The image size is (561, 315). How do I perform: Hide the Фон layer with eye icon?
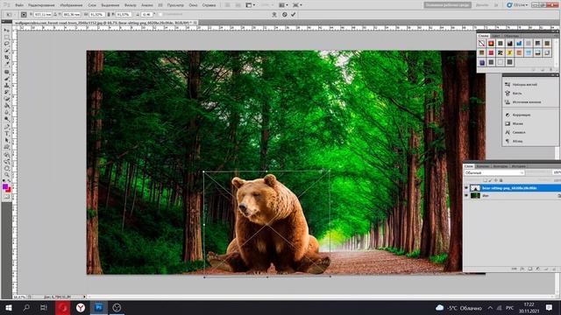click(466, 196)
